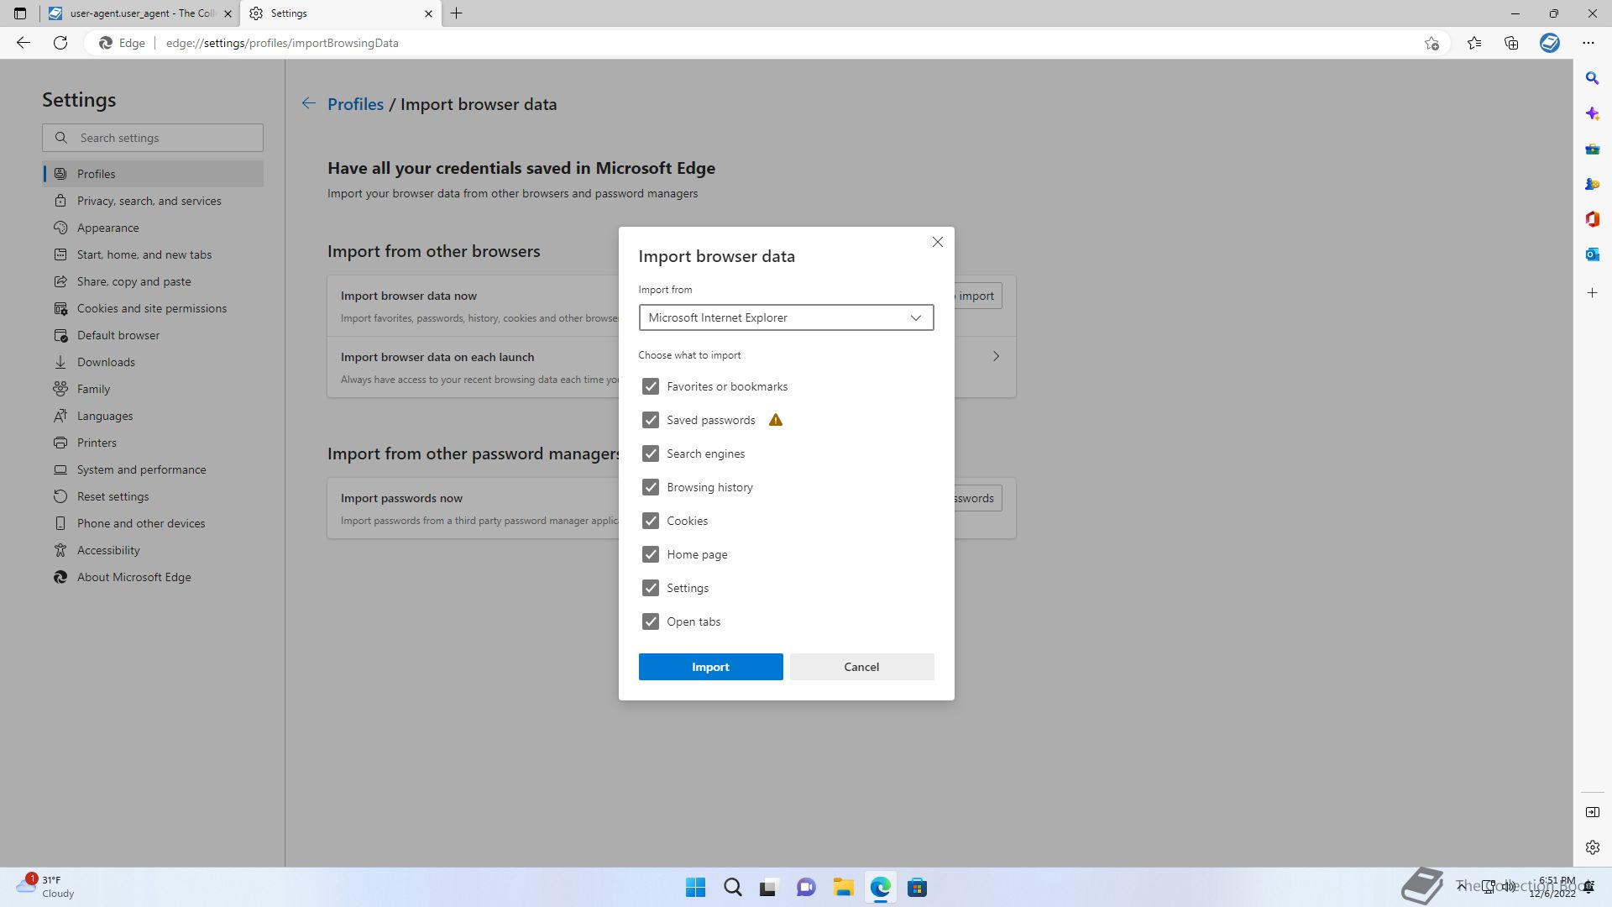
Task: Uncheck the Open tabs checkbox
Action: (x=651, y=621)
